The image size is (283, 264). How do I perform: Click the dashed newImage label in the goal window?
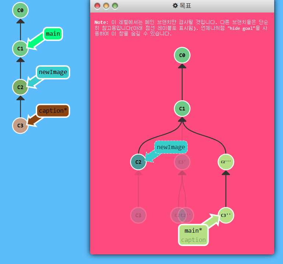(x=171, y=147)
